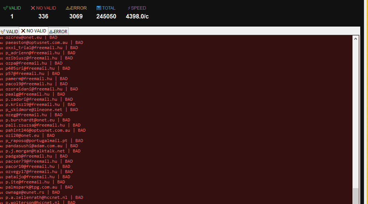The image size is (368, 204).
Task: Click the purple lightning icon beside SPEED
Action: coord(129,8)
